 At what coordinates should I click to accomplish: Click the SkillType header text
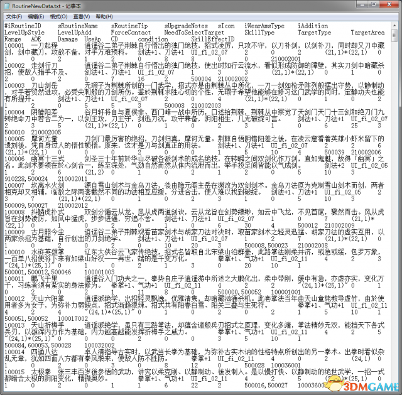259,33
